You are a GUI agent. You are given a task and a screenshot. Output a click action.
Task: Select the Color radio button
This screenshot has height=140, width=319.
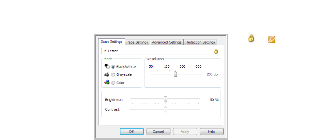point(113,83)
